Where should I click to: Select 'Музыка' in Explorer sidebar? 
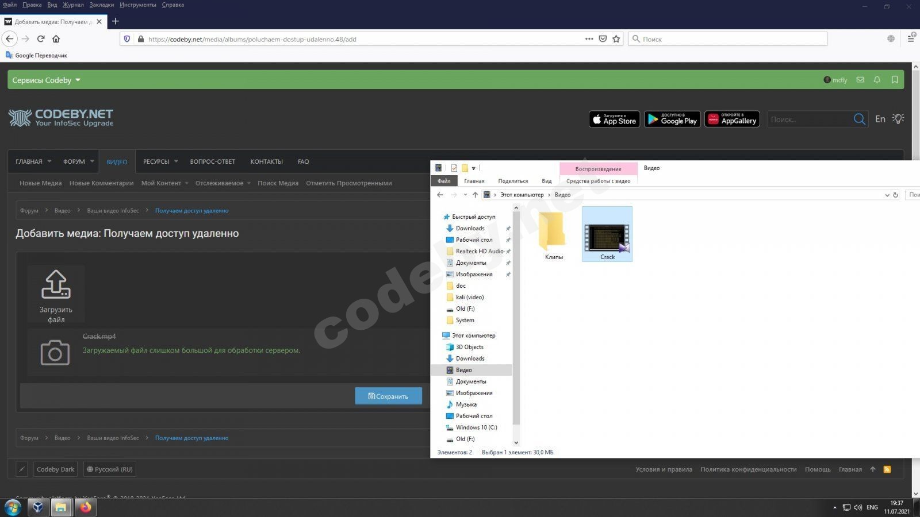(466, 404)
